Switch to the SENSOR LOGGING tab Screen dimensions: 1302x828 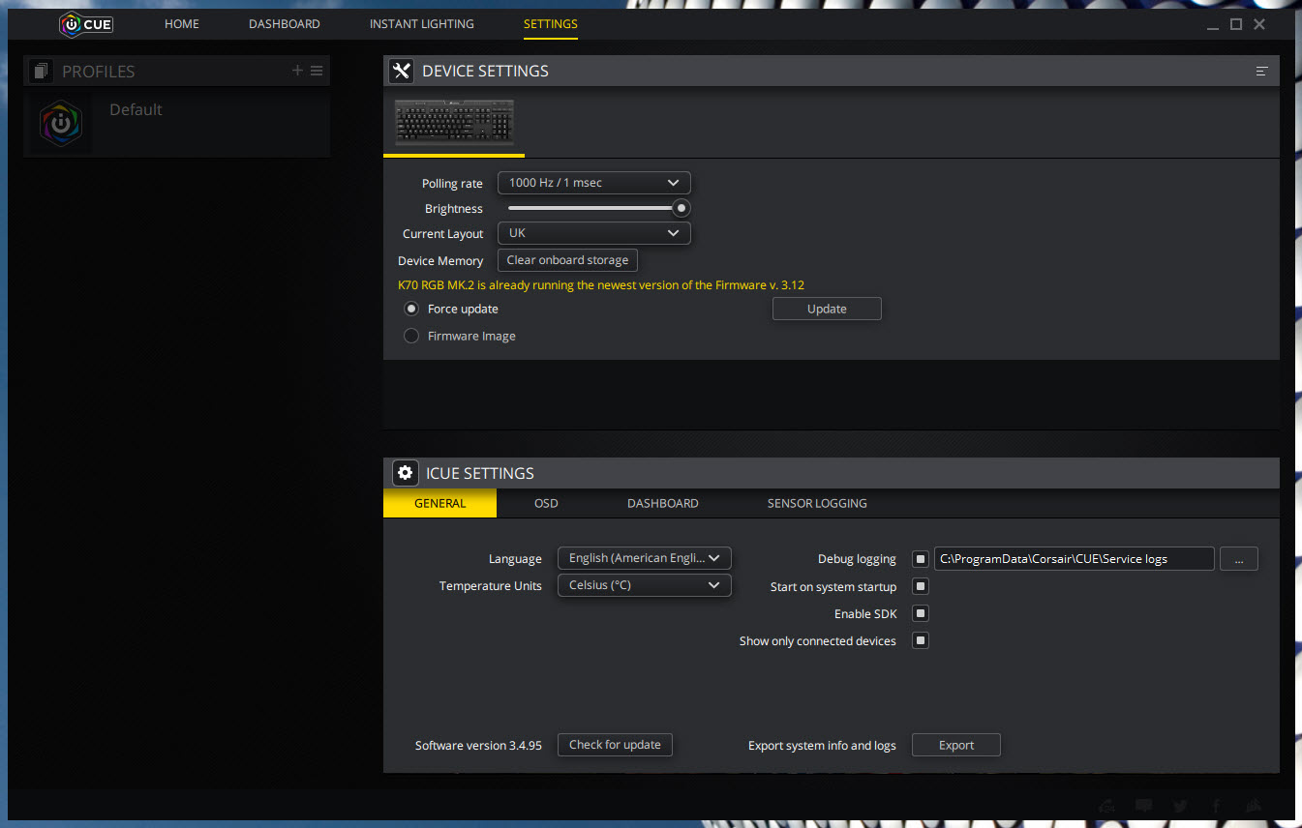(x=817, y=503)
